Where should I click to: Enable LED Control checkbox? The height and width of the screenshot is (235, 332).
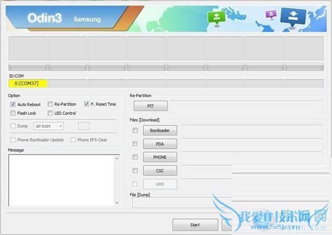50,113
